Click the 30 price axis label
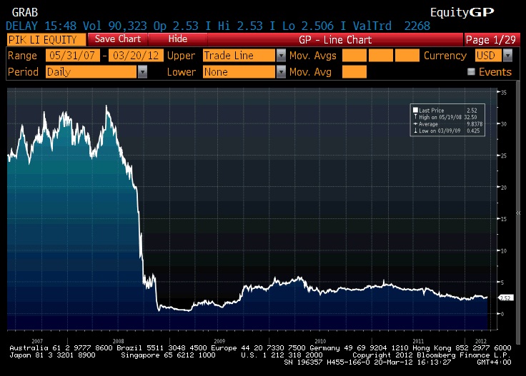The height and width of the screenshot is (376, 526). pos(504,124)
